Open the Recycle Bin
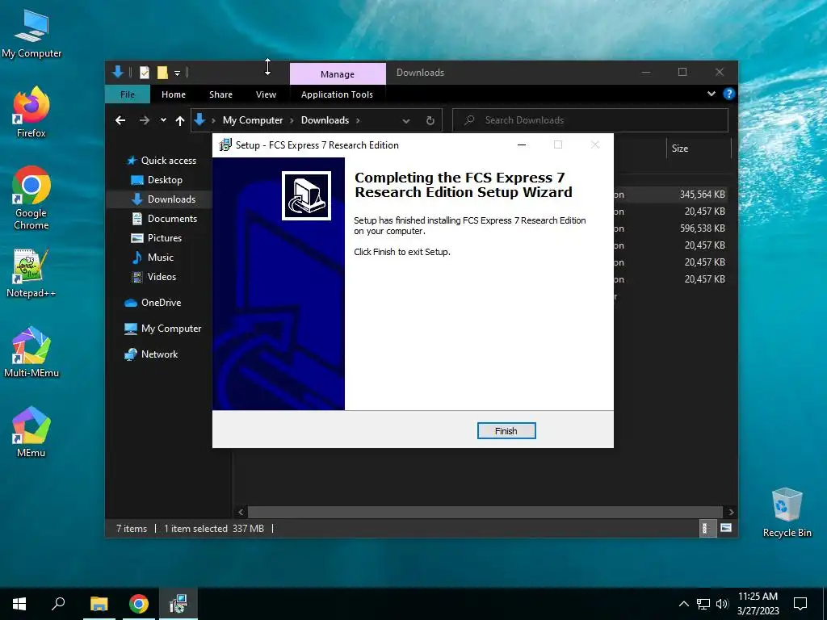Image resolution: width=827 pixels, height=620 pixels. pyautogui.click(x=787, y=513)
